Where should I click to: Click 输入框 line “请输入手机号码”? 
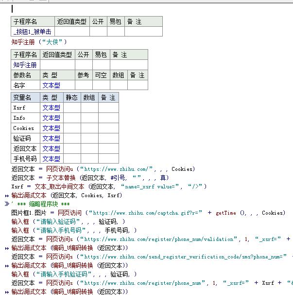pos(74,230)
